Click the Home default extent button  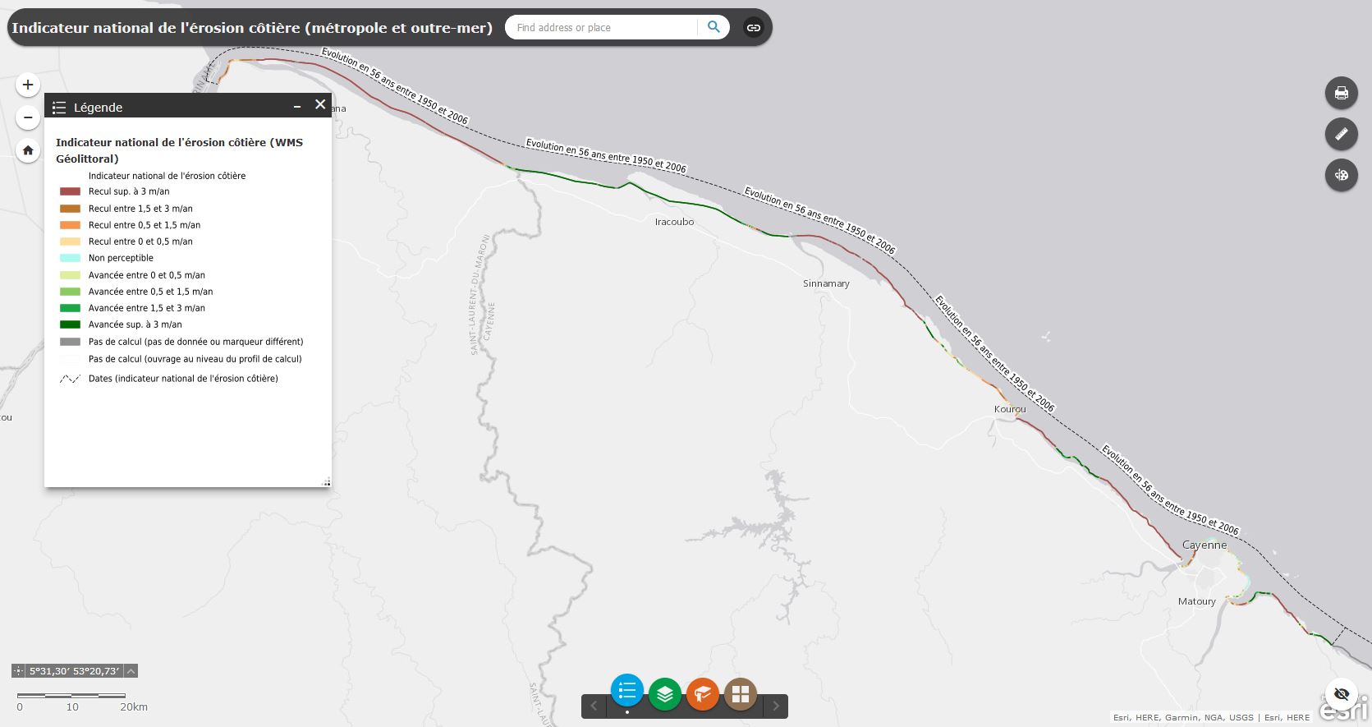tap(28, 150)
